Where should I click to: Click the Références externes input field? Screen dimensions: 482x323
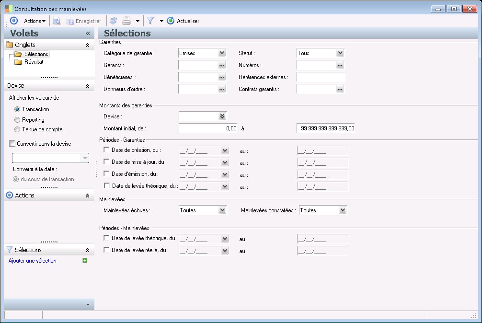[321, 77]
